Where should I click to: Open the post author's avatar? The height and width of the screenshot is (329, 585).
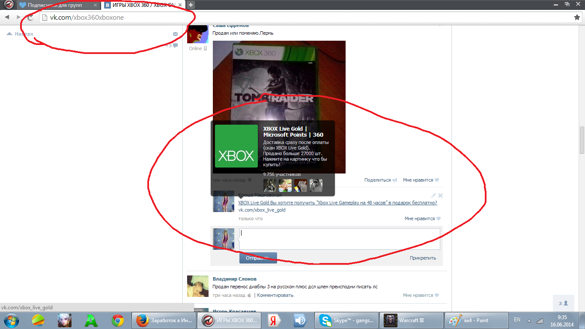click(198, 34)
